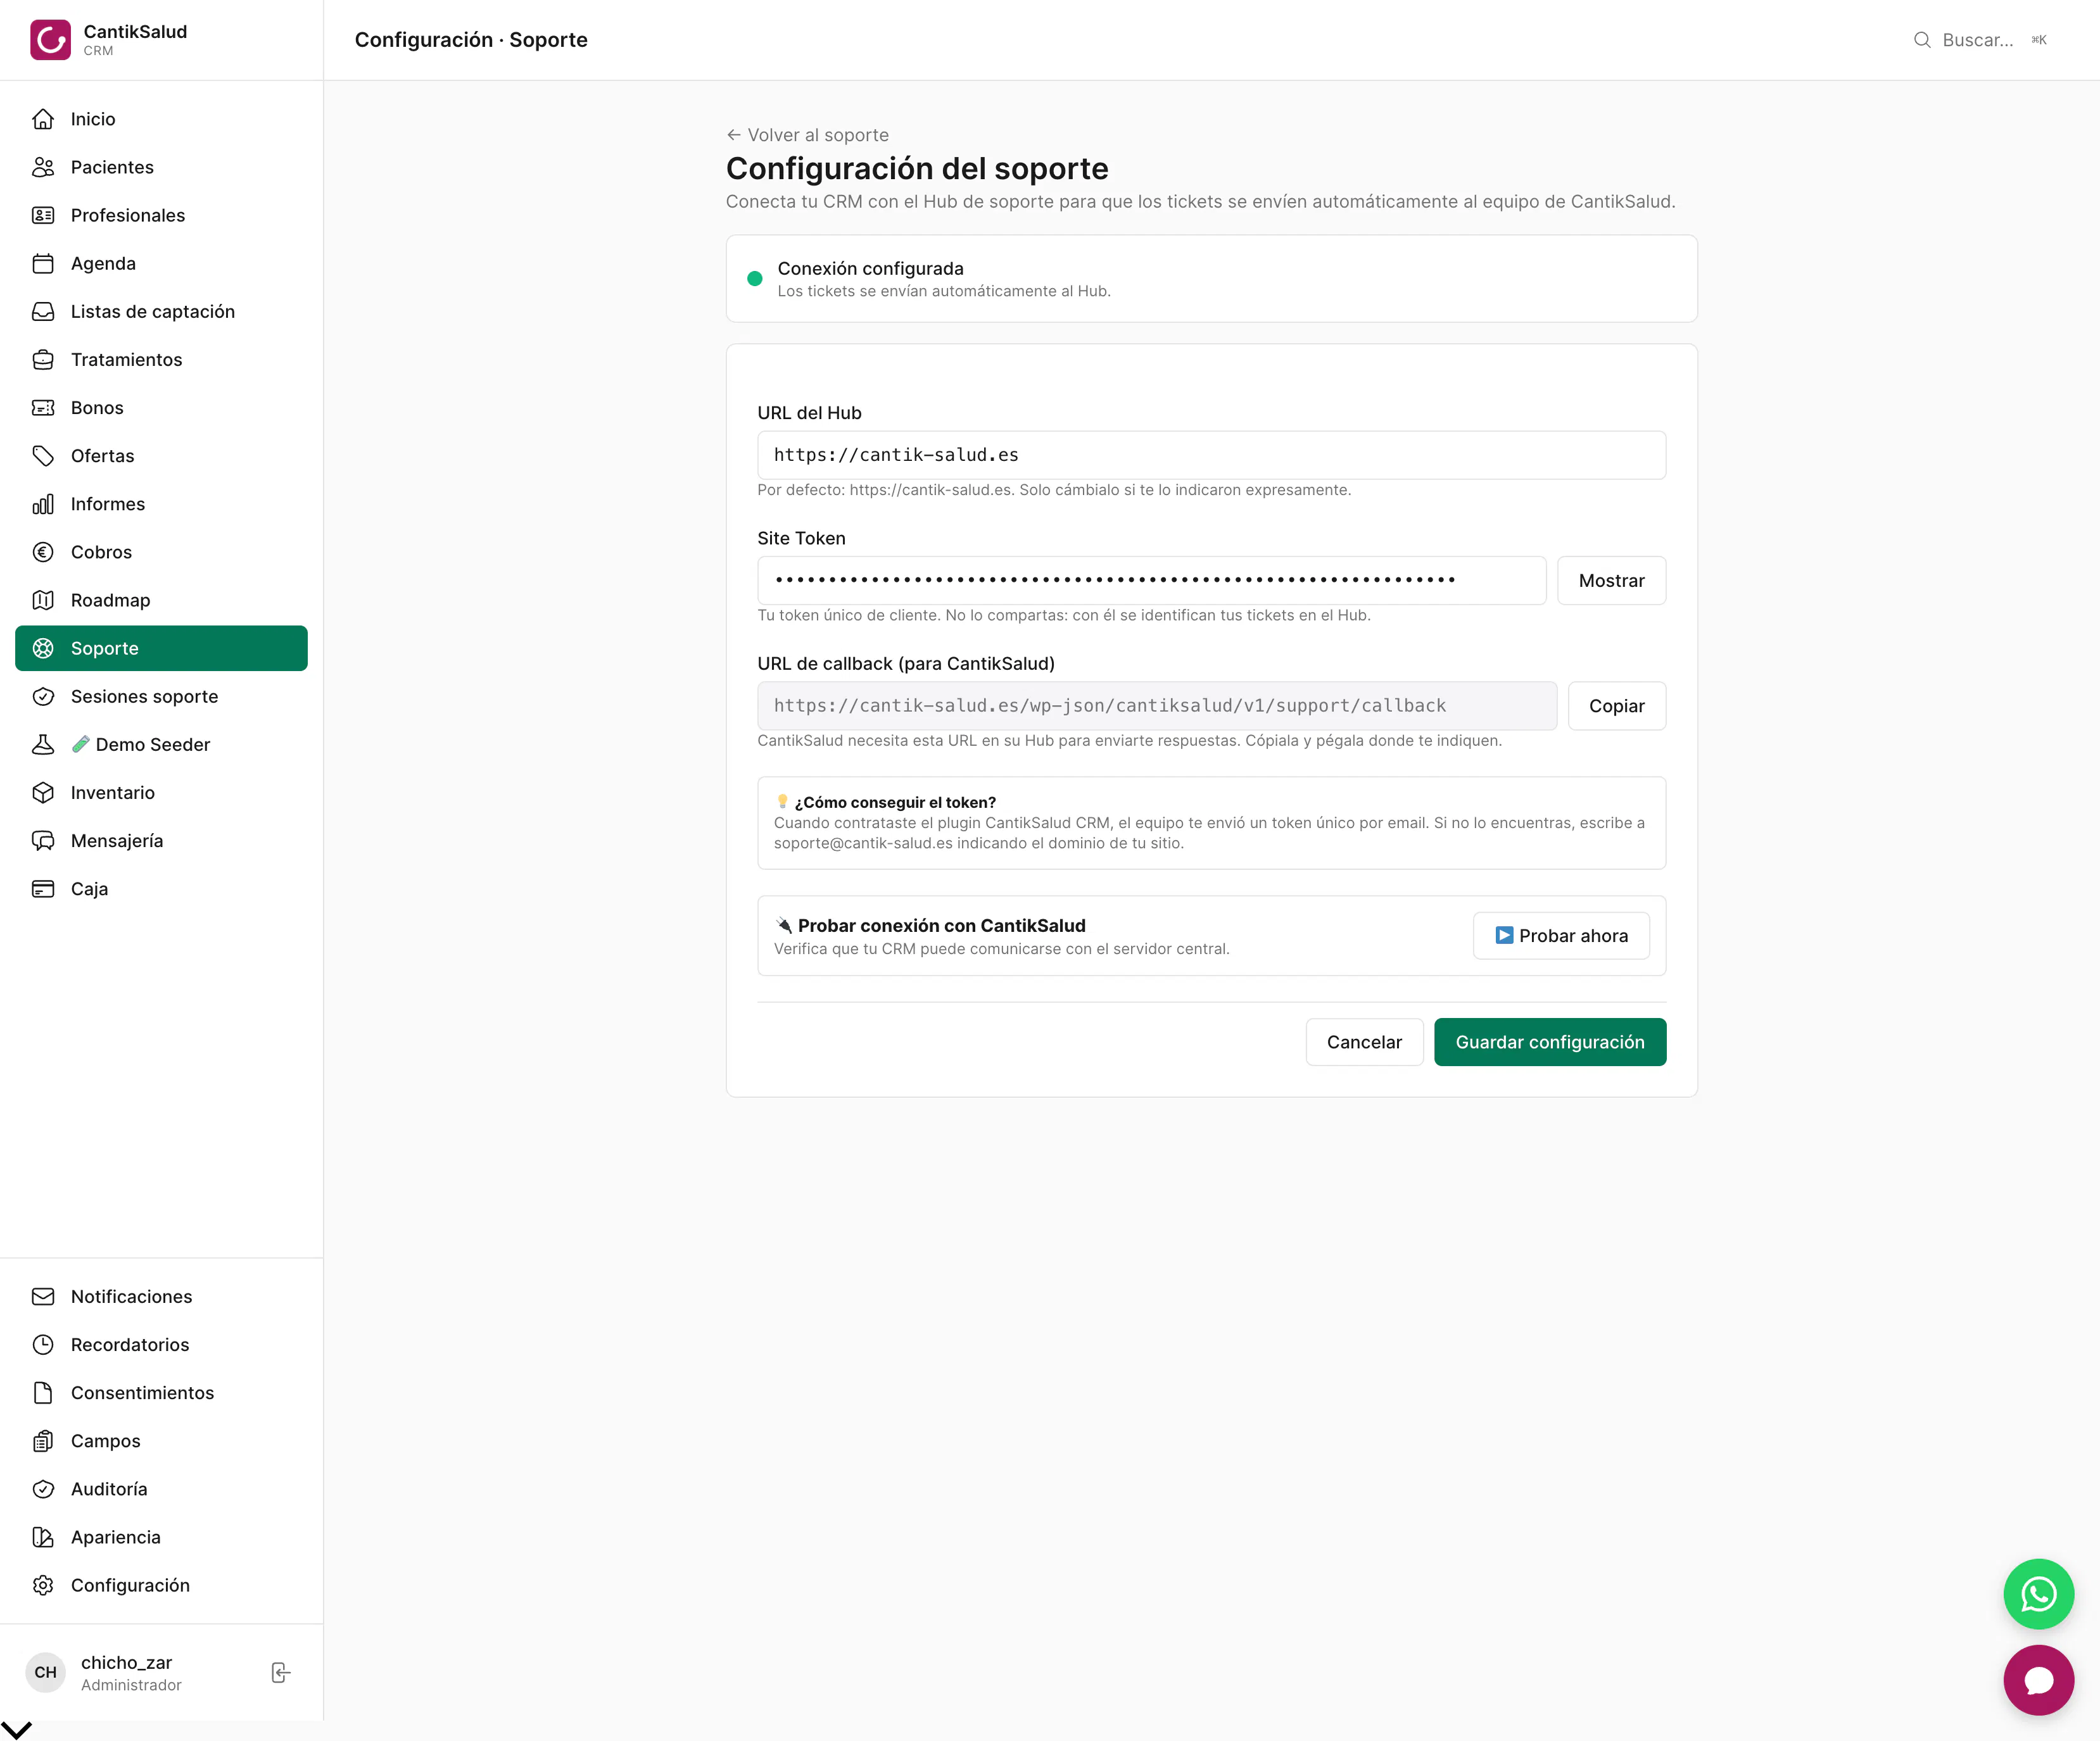Focus the URL del Hub input field

[x=1211, y=455]
